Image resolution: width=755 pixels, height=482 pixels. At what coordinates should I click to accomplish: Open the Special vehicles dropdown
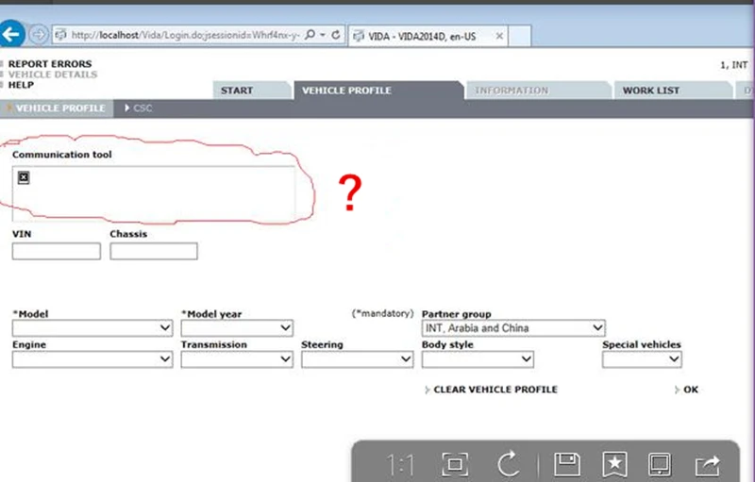(x=642, y=359)
